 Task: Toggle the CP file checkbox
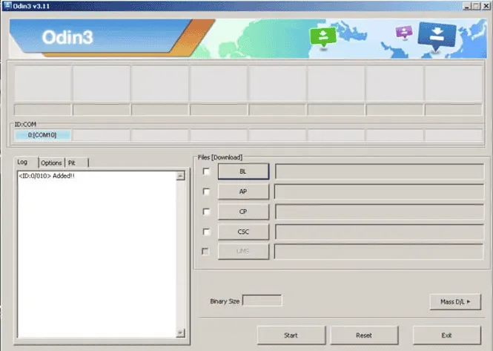pos(206,211)
